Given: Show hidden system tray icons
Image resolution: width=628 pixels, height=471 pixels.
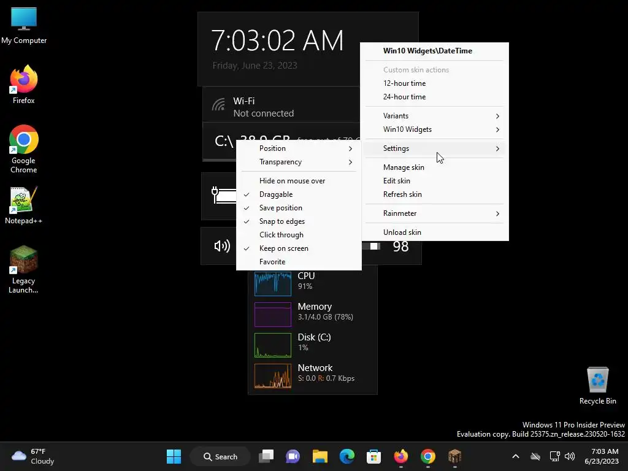Looking at the screenshot, I should click(515, 456).
